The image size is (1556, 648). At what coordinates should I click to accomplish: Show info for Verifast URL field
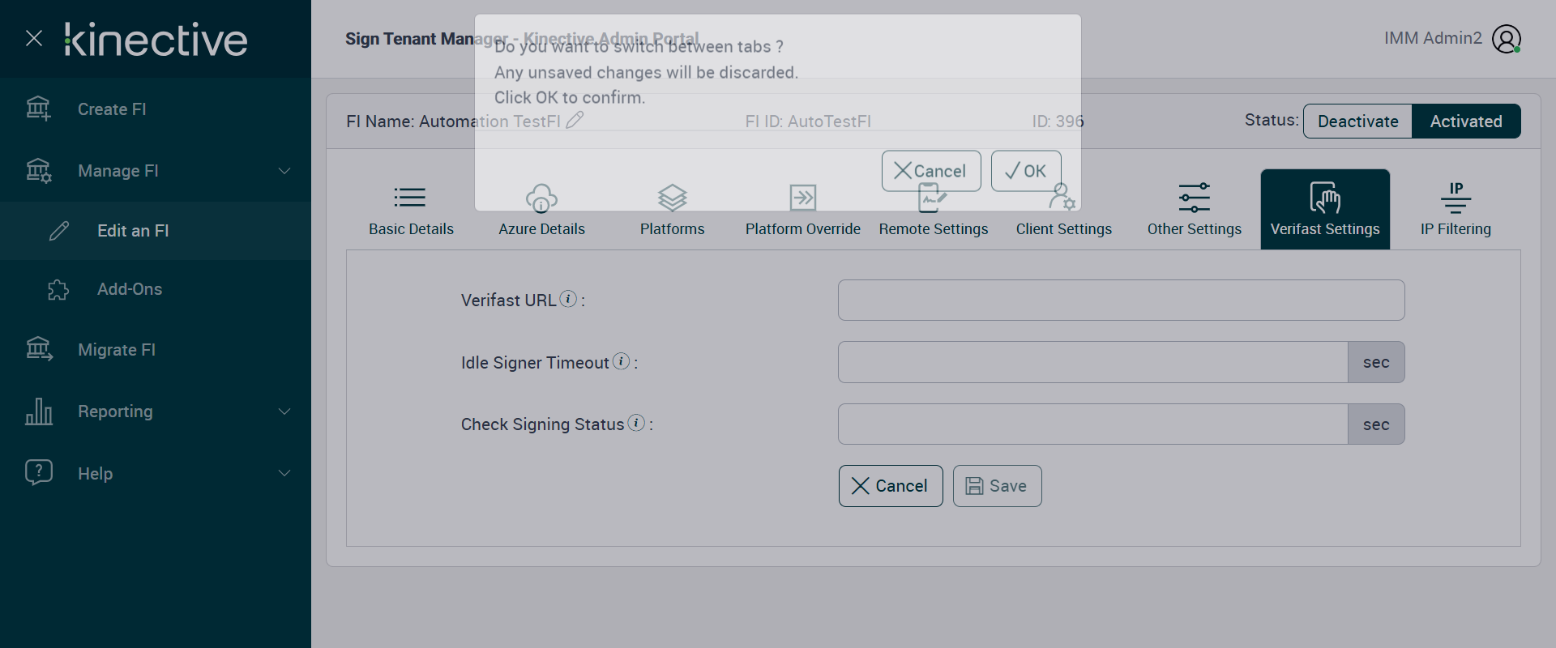(569, 299)
